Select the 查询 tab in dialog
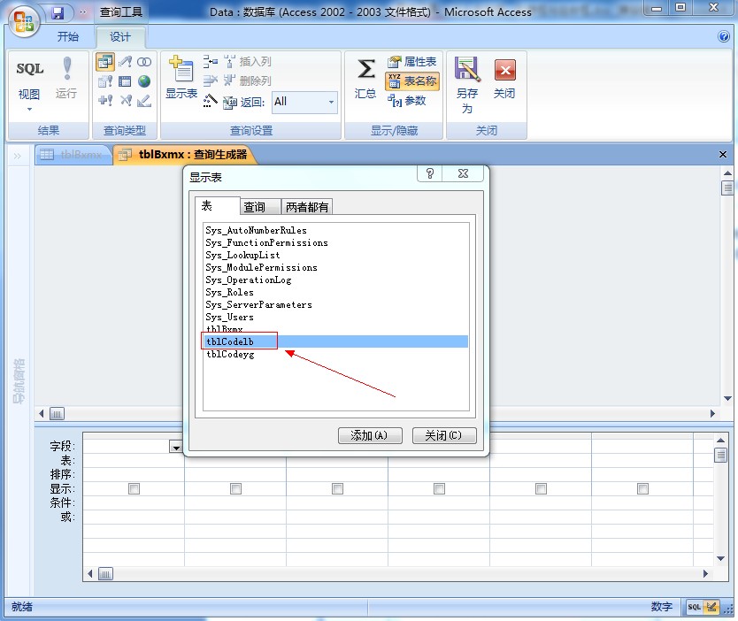This screenshot has width=738, height=621. click(260, 206)
